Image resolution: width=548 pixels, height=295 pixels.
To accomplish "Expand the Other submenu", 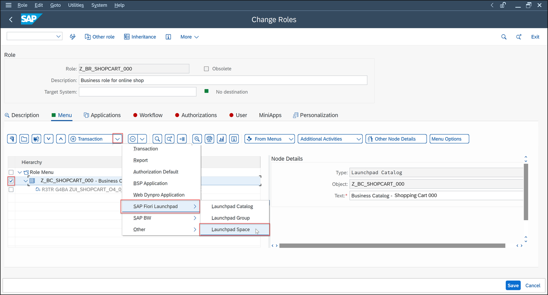I will tap(161, 229).
